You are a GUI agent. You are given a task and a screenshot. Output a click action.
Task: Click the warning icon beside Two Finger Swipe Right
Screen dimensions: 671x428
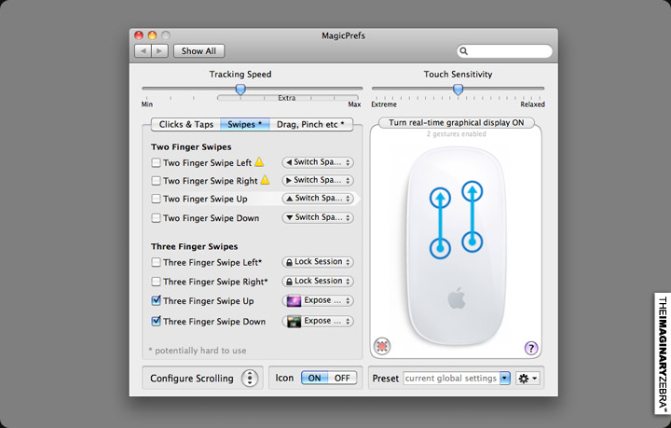coord(265,181)
